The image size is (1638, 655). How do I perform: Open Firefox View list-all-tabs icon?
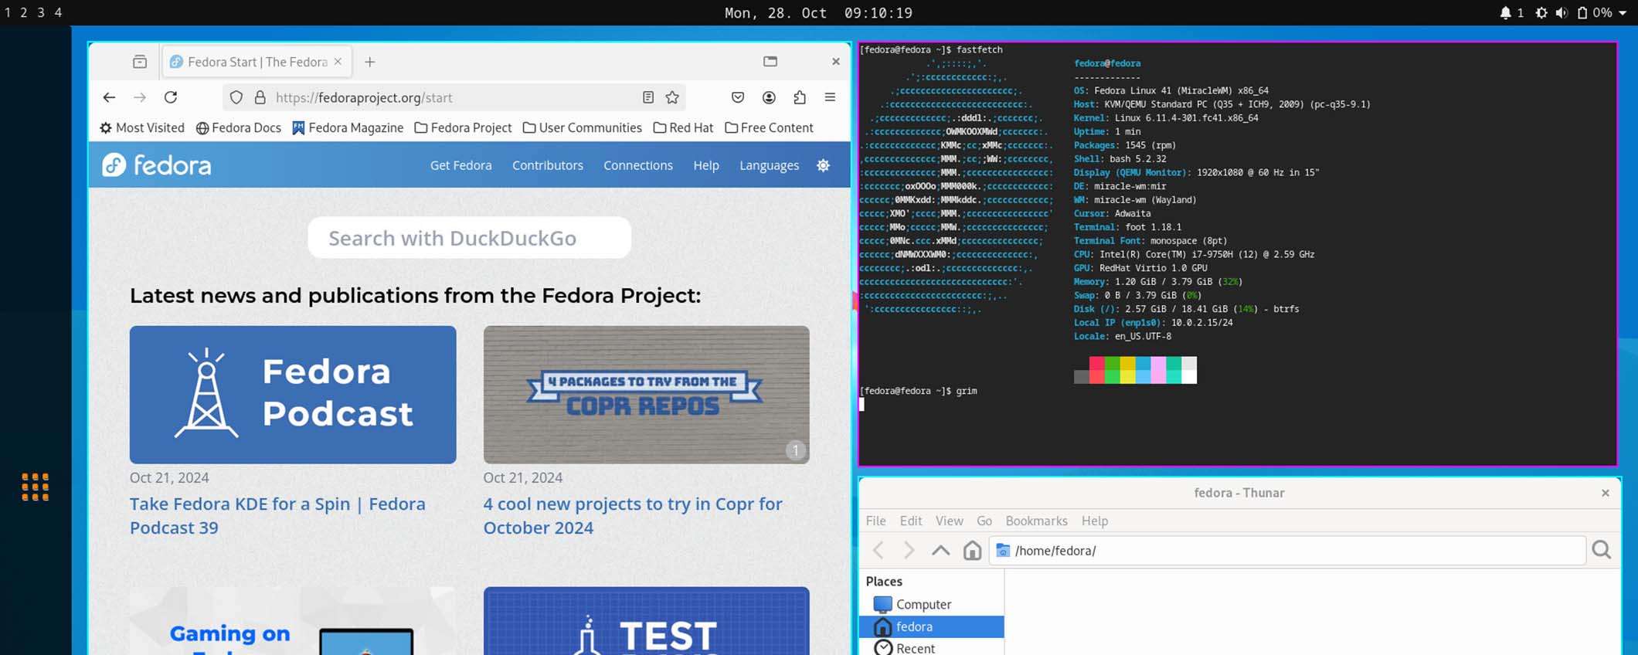click(140, 62)
